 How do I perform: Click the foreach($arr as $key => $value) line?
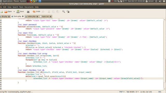pos(41,60)
